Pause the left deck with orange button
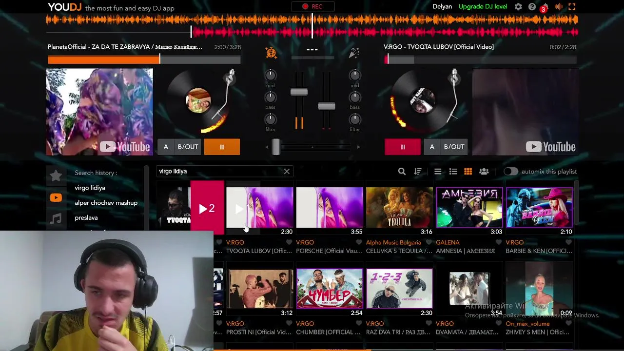 [222, 147]
